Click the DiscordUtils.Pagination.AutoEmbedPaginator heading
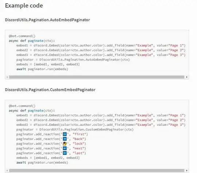 click(x=47, y=20)
